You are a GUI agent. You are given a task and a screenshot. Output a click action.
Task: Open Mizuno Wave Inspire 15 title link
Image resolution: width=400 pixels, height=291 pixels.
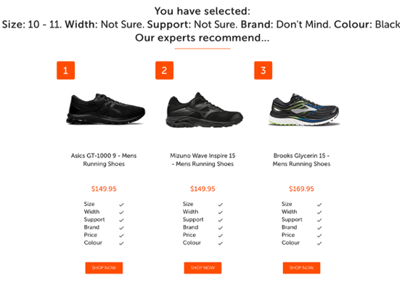203,160
